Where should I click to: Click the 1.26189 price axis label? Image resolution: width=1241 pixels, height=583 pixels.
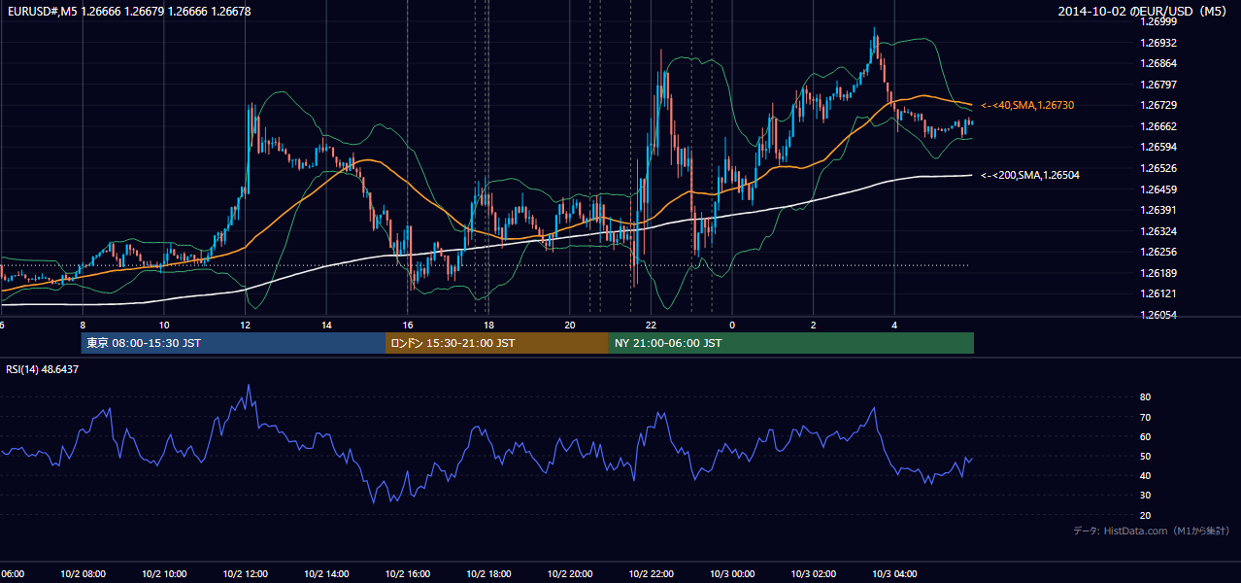1158,273
